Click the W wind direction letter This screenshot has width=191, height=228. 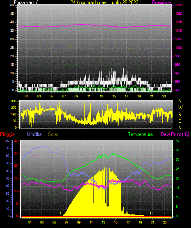click(x=180, y=108)
